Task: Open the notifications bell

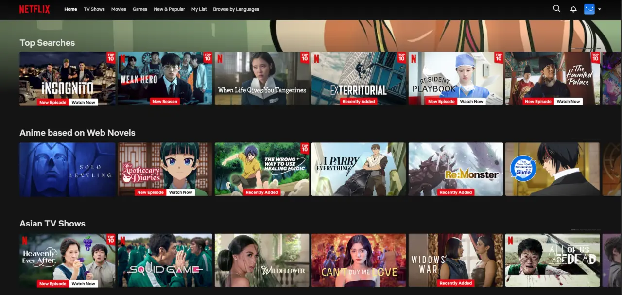Action: pyautogui.click(x=573, y=9)
